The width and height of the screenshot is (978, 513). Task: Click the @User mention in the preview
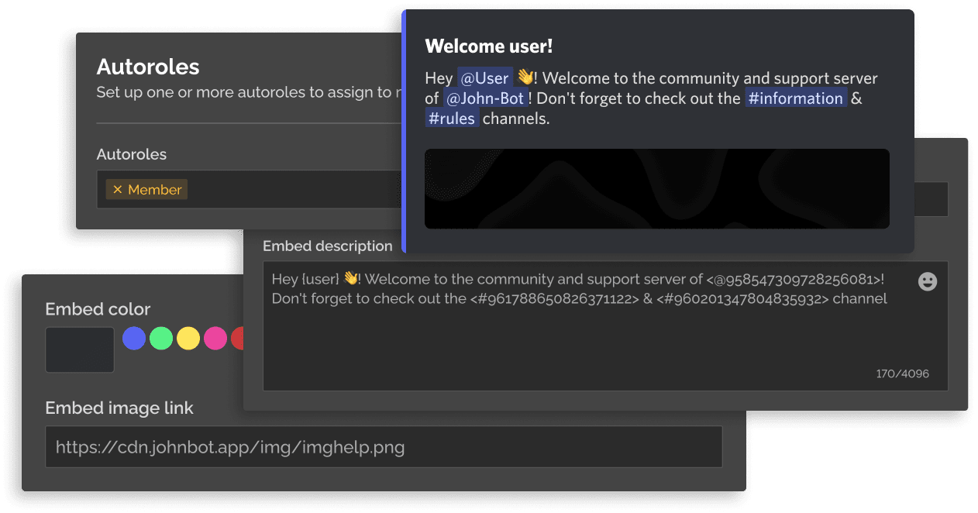click(484, 78)
